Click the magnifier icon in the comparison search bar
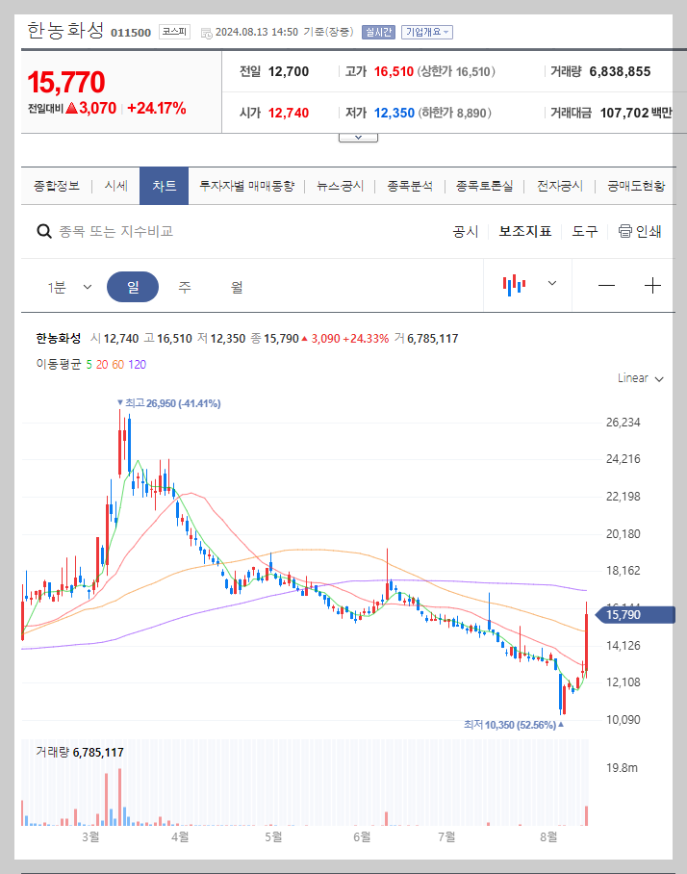687x874 pixels. pos(44,231)
